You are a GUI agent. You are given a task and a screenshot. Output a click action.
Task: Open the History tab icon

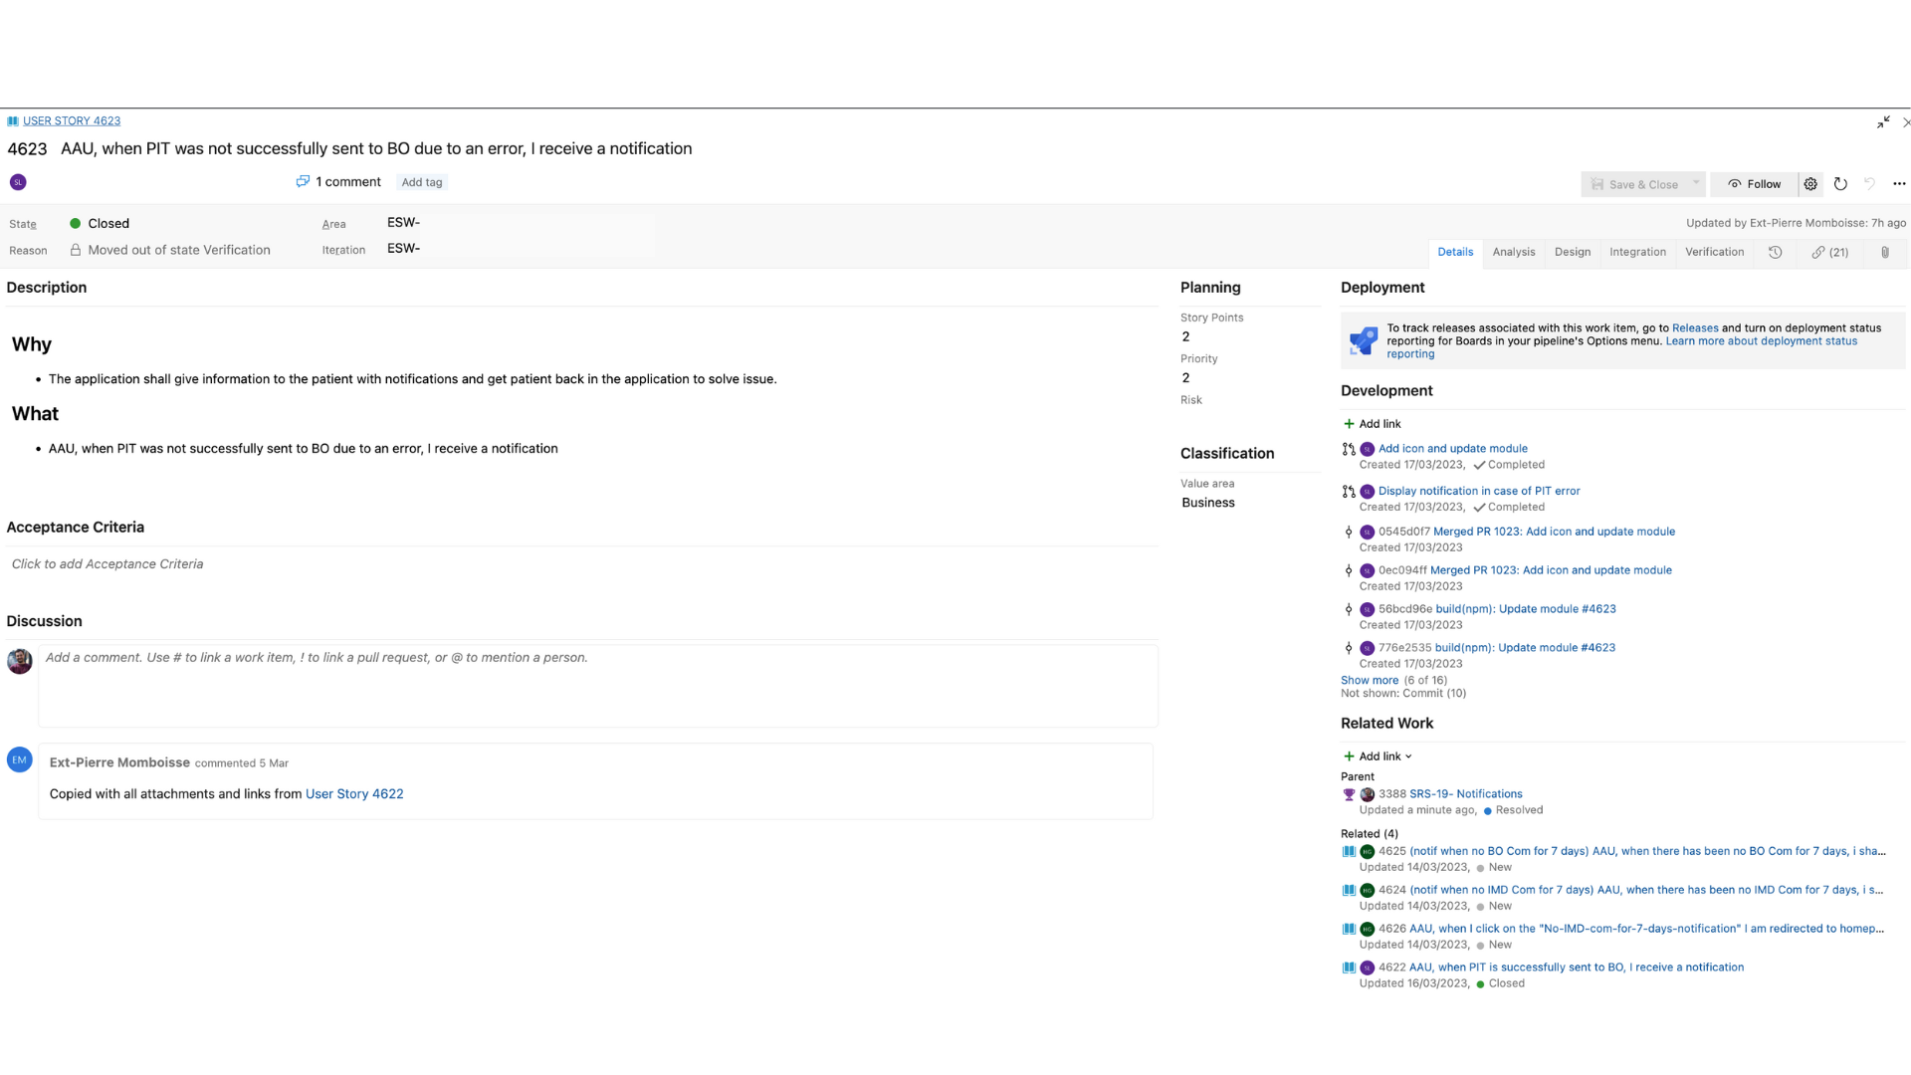coord(1775,253)
